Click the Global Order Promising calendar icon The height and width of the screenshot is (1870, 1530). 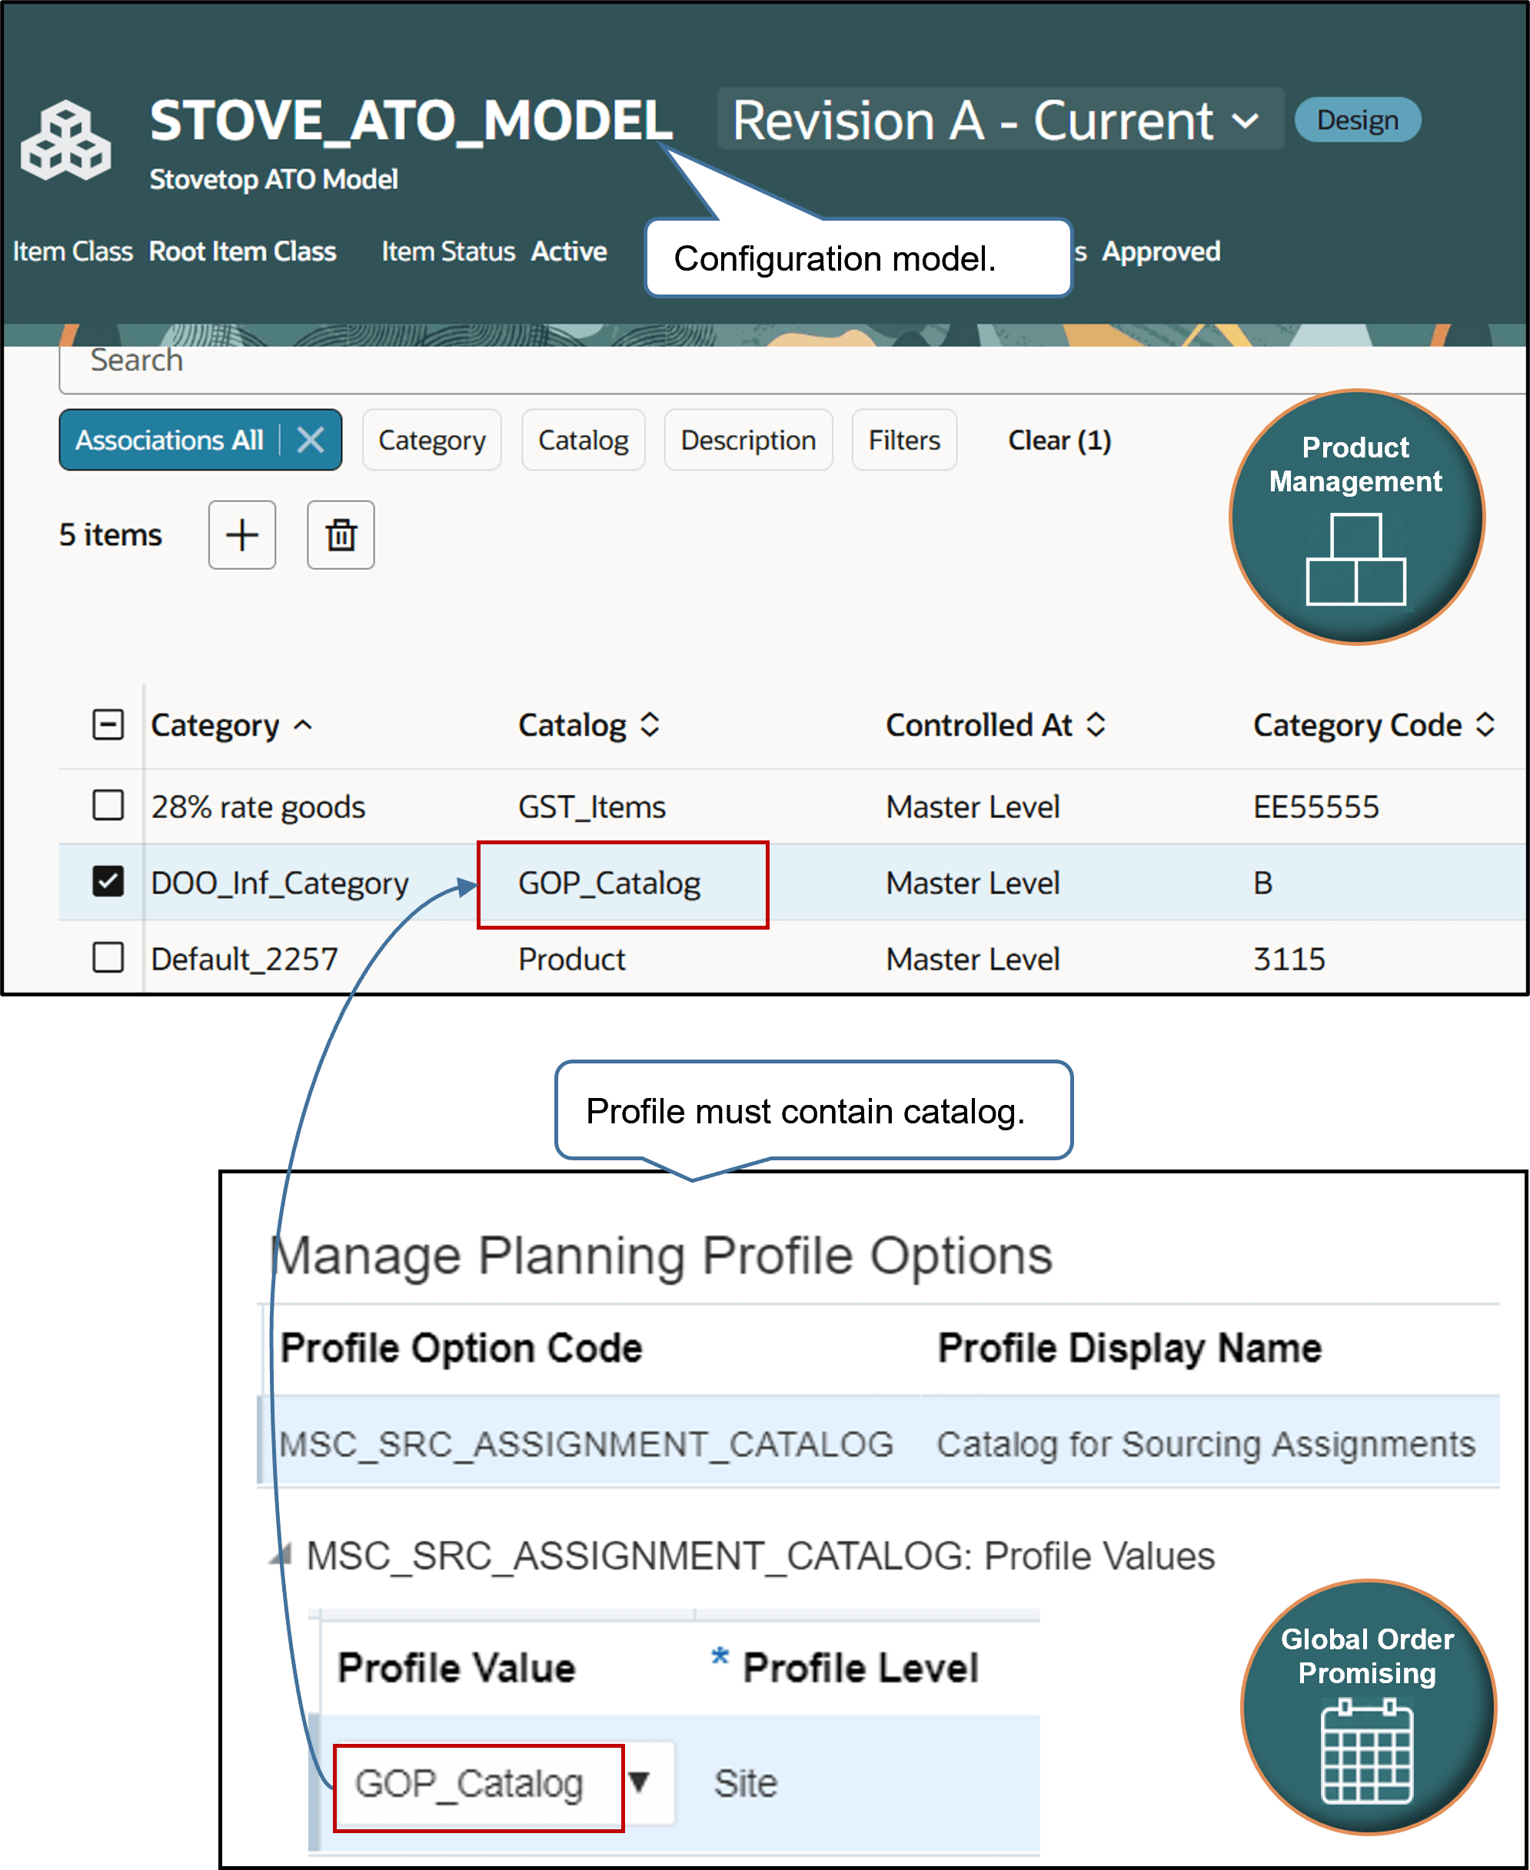point(1367,1754)
